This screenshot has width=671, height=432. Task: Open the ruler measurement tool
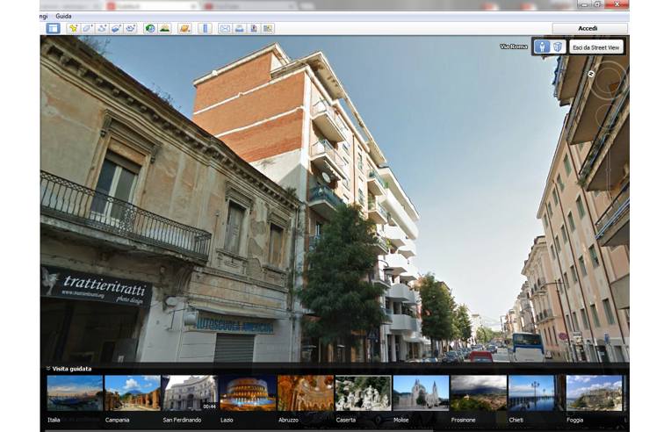point(205,28)
